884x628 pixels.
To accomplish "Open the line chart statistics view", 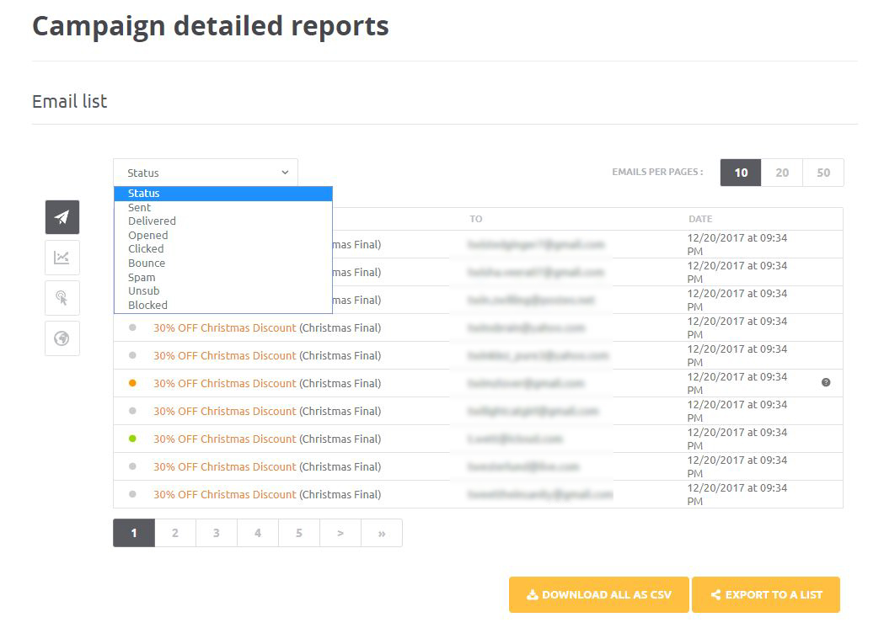I will 62,258.
